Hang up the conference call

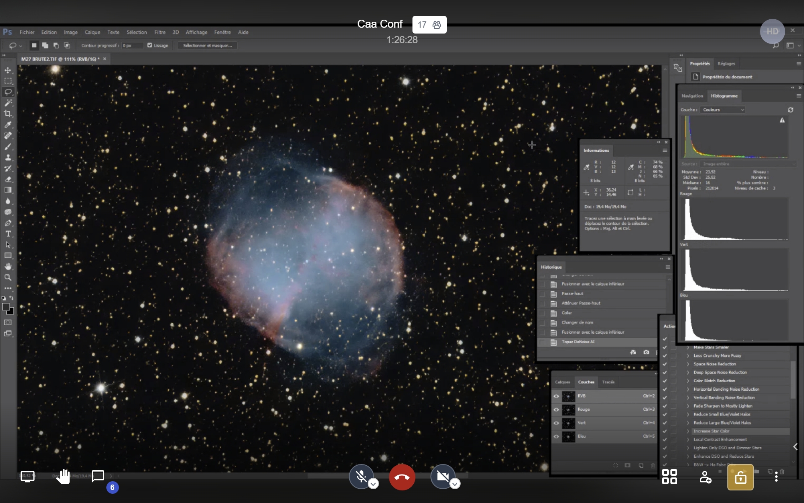pos(402,477)
